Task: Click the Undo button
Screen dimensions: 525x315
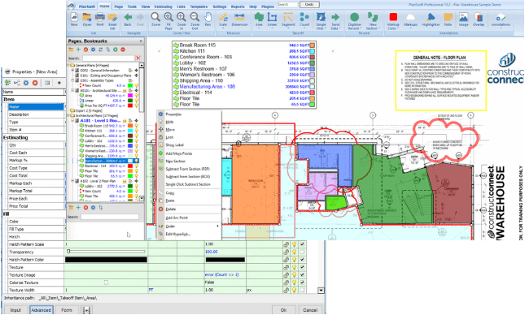Action: pyautogui.click(x=309, y=4)
